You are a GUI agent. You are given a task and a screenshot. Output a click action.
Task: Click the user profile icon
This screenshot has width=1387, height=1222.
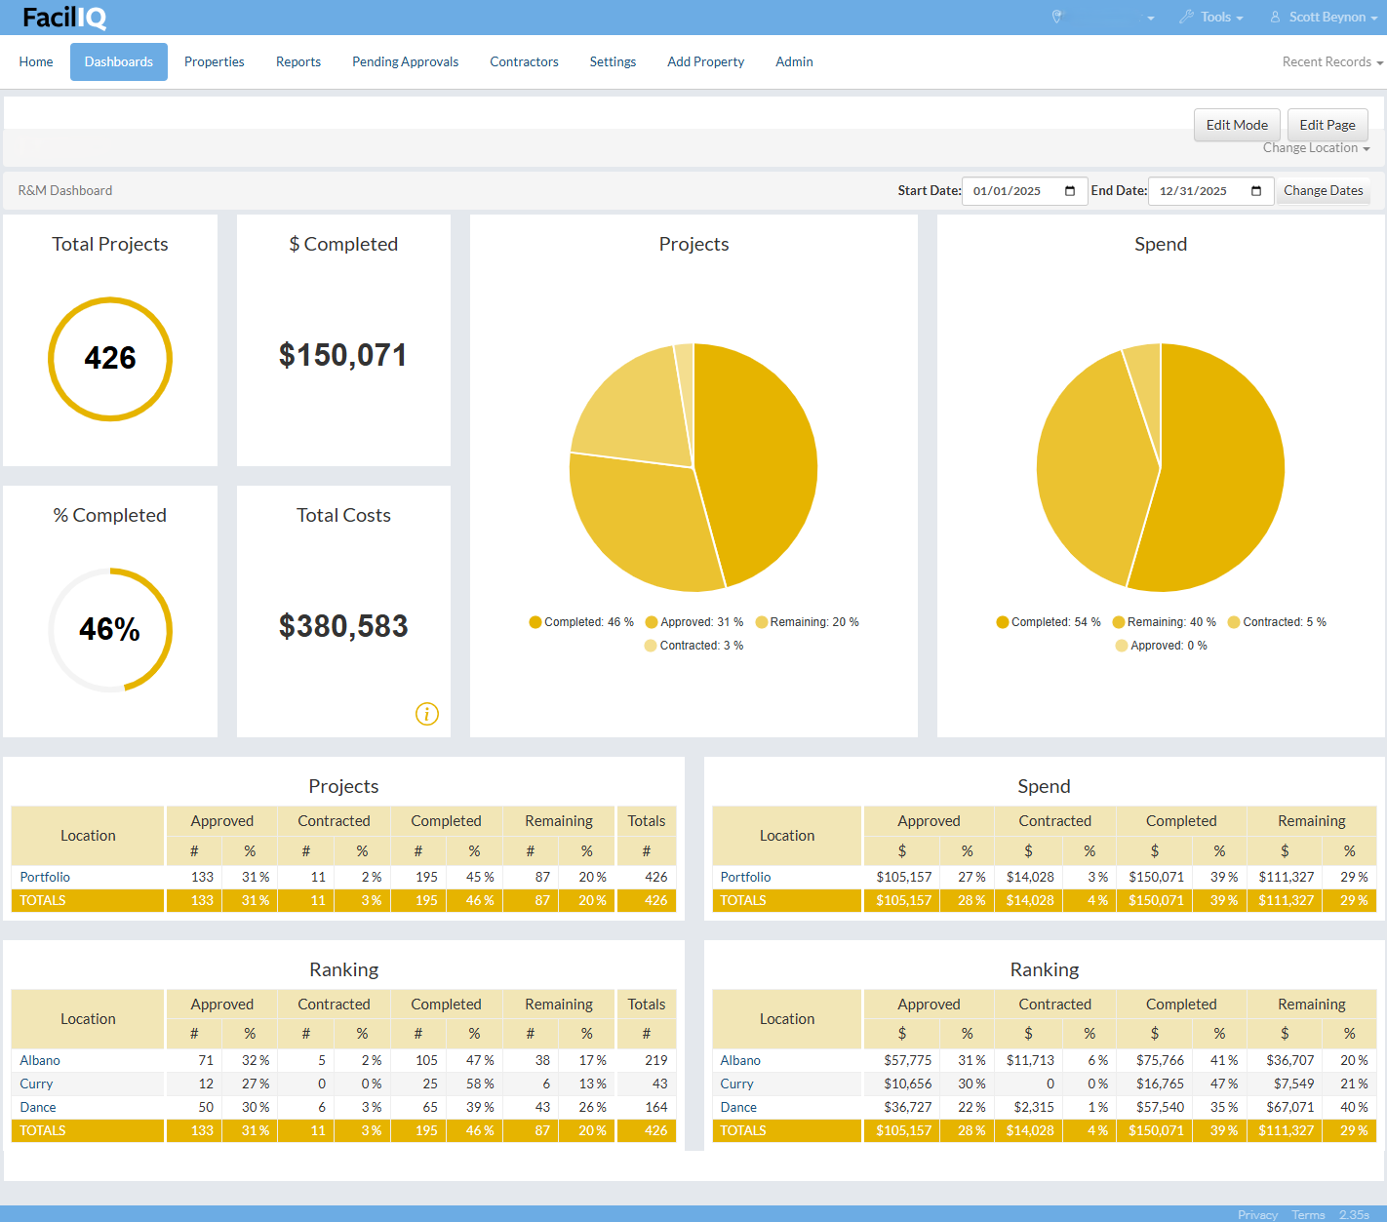pyautogui.click(x=1275, y=17)
